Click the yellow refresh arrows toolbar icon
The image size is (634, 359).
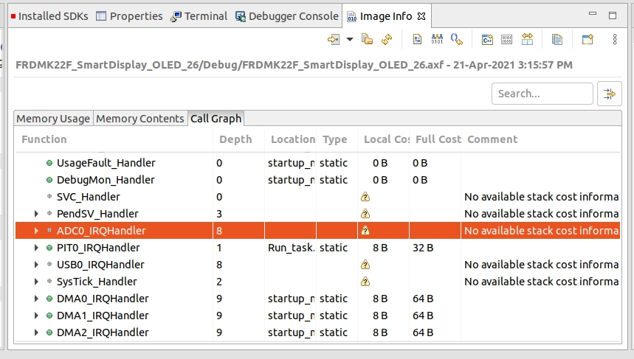click(387, 39)
